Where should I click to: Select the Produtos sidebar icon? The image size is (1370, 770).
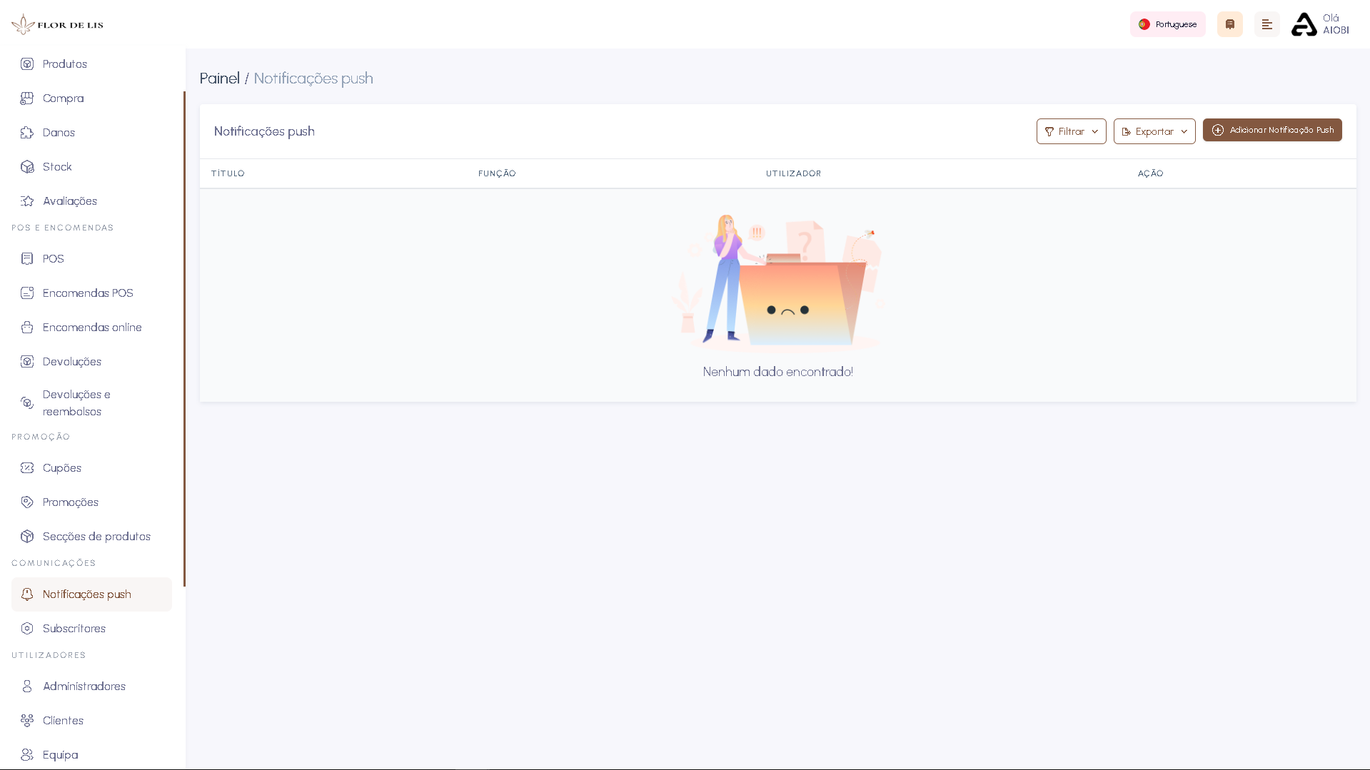coord(27,64)
